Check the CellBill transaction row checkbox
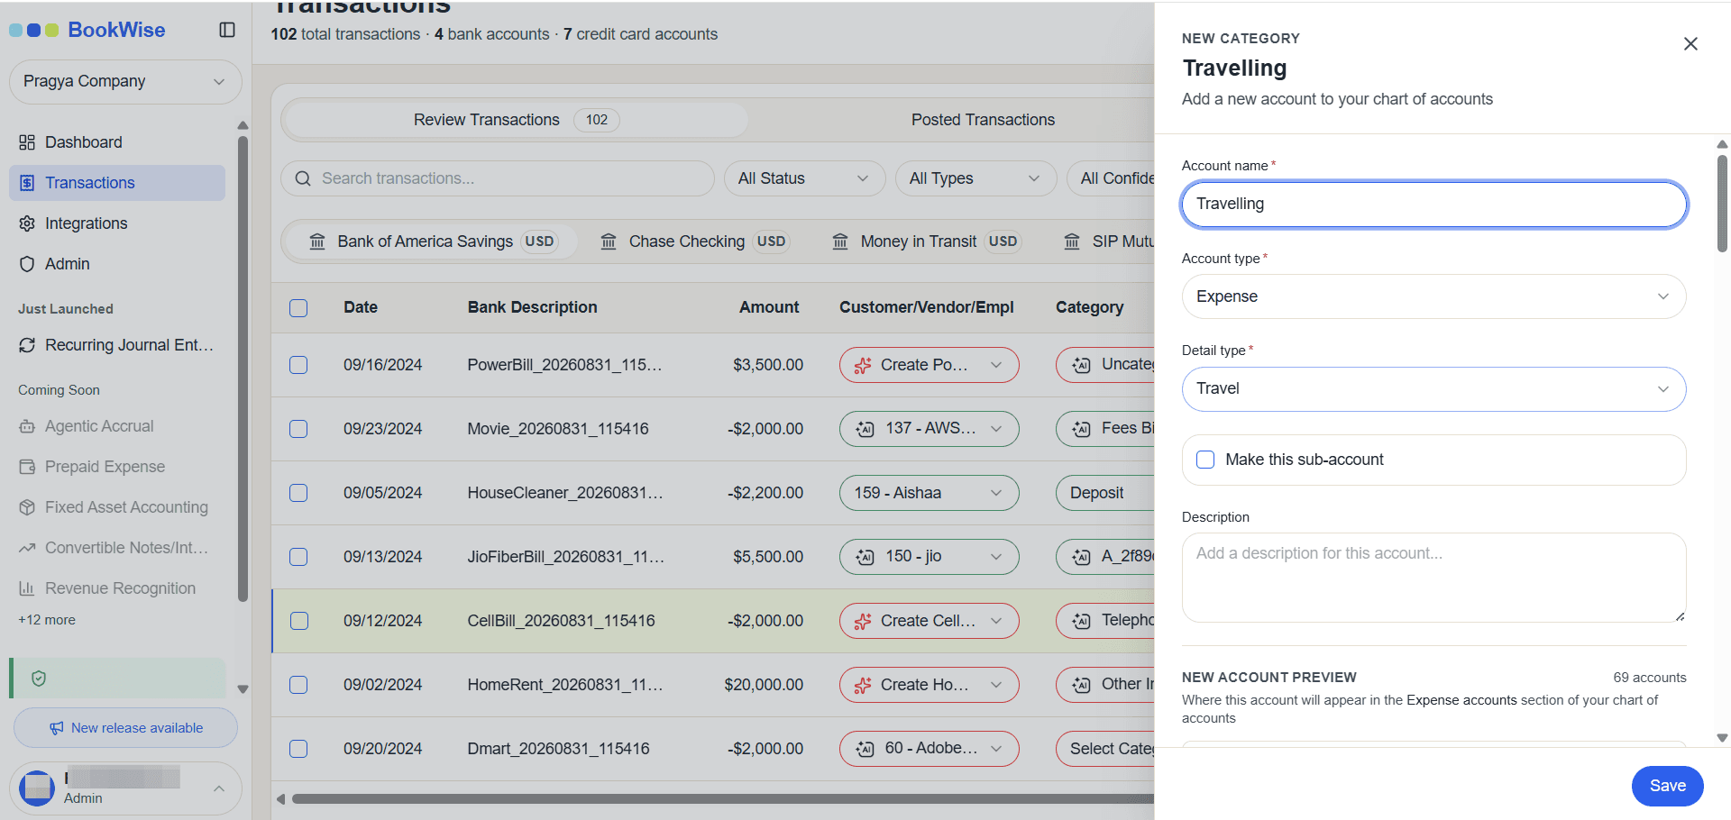Viewport: 1731px width, 820px height. (299, 621)
